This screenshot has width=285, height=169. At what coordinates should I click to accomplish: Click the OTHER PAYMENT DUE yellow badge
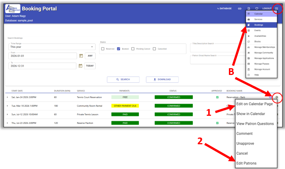point(125,106)
